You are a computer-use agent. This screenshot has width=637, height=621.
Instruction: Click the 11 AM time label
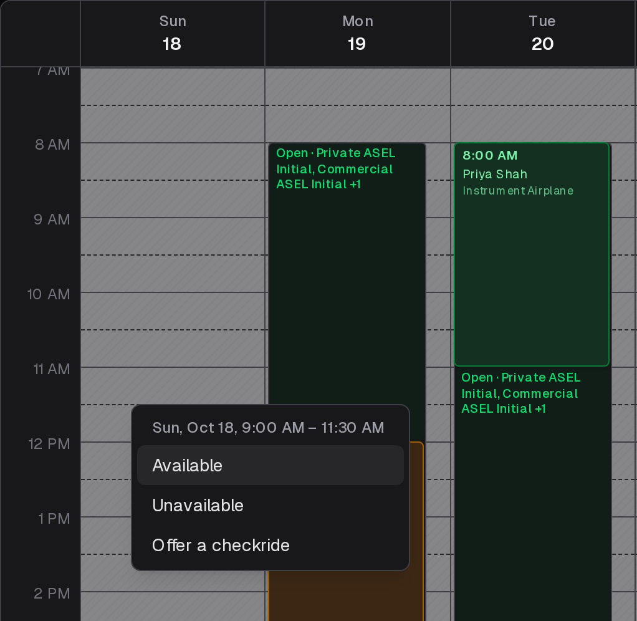click(x=52, y=369)
